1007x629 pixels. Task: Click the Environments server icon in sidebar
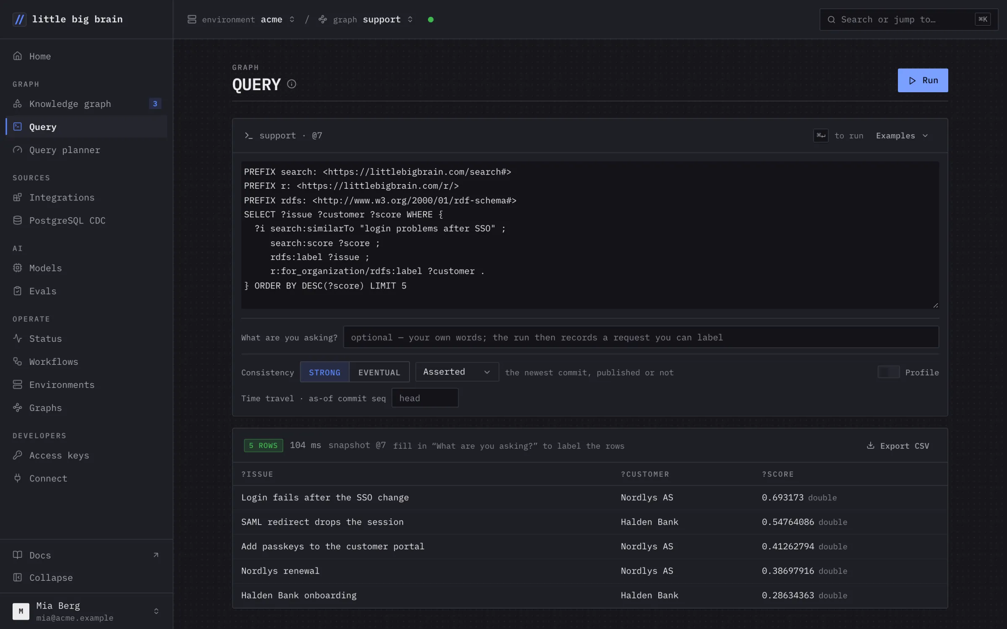pos(17,384)
